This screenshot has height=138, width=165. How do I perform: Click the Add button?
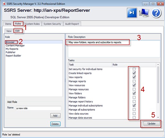tap(55, 116)
